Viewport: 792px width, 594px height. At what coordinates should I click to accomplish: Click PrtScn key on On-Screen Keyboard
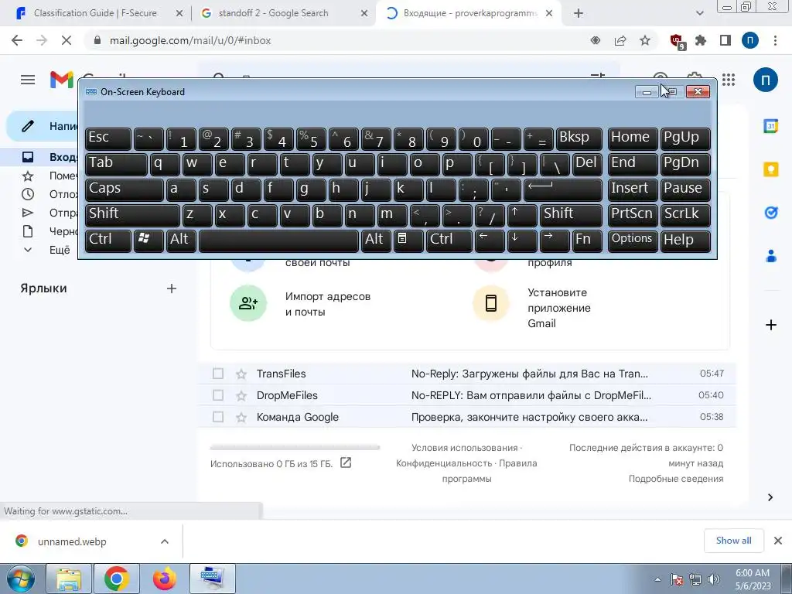click(x=633, y=215)
